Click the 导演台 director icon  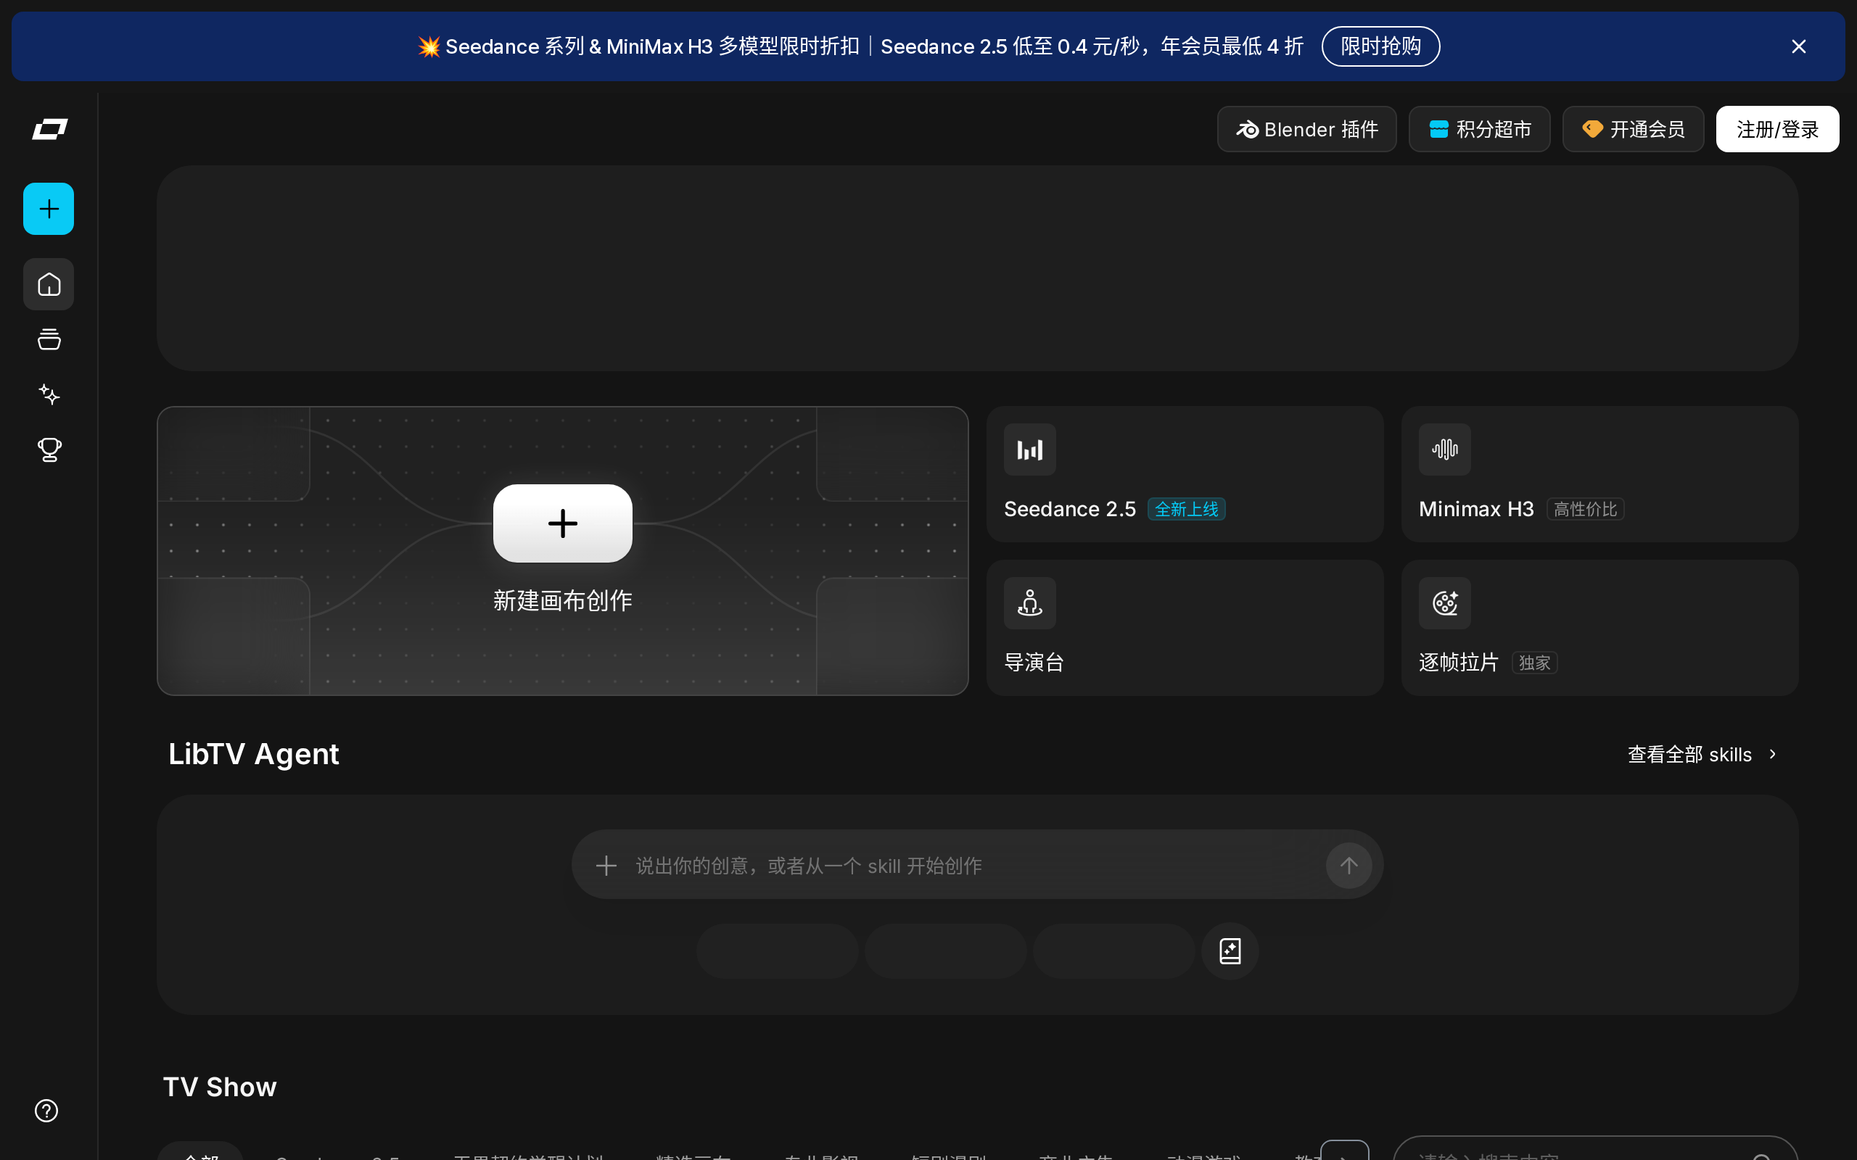pos(1029,603)
